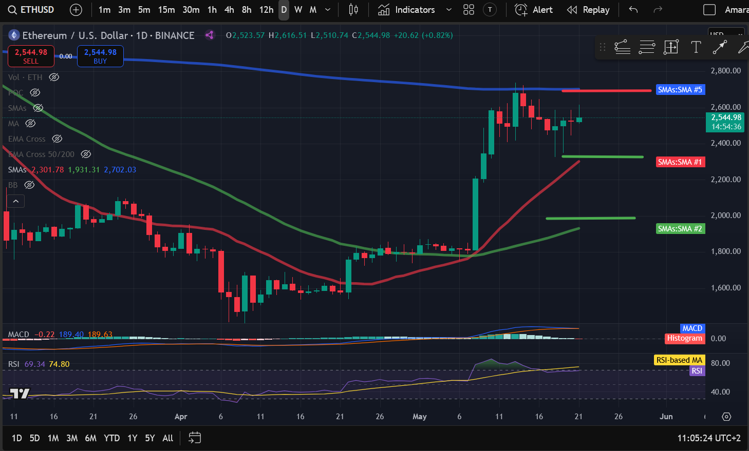Viewport: 749px width, 451px height.
Task: Click the undo arrow
Action: pyautogui.click(x=633, y=10)
